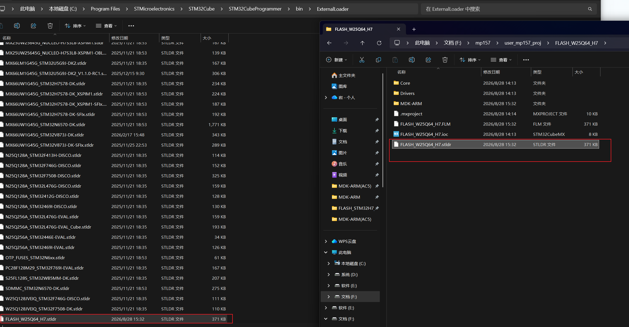The width and height of the screenshot is (629, 327).
Task: Click the delete trash icon in the FLASH_W25Q64_H7 toolbar
Action: coord(445,60)
